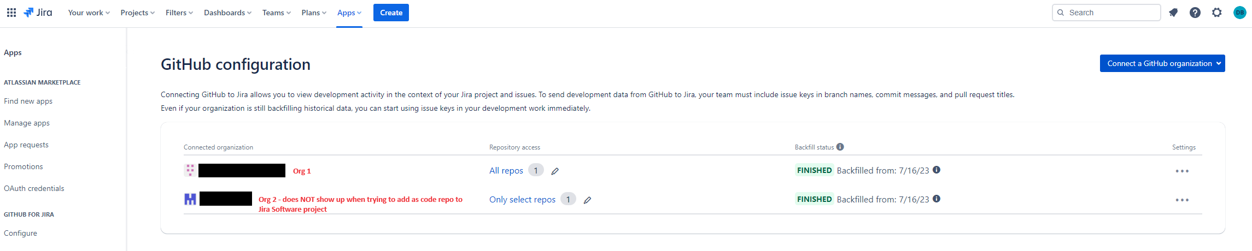1252x251 pixels.
Task: Open Configure under GitHub for Jira
Action: pyautogui.click(x=21, y=233)
